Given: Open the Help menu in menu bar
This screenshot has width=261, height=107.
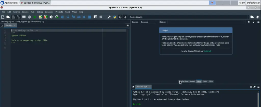Looking at the screenshot, I should point(81,12).
